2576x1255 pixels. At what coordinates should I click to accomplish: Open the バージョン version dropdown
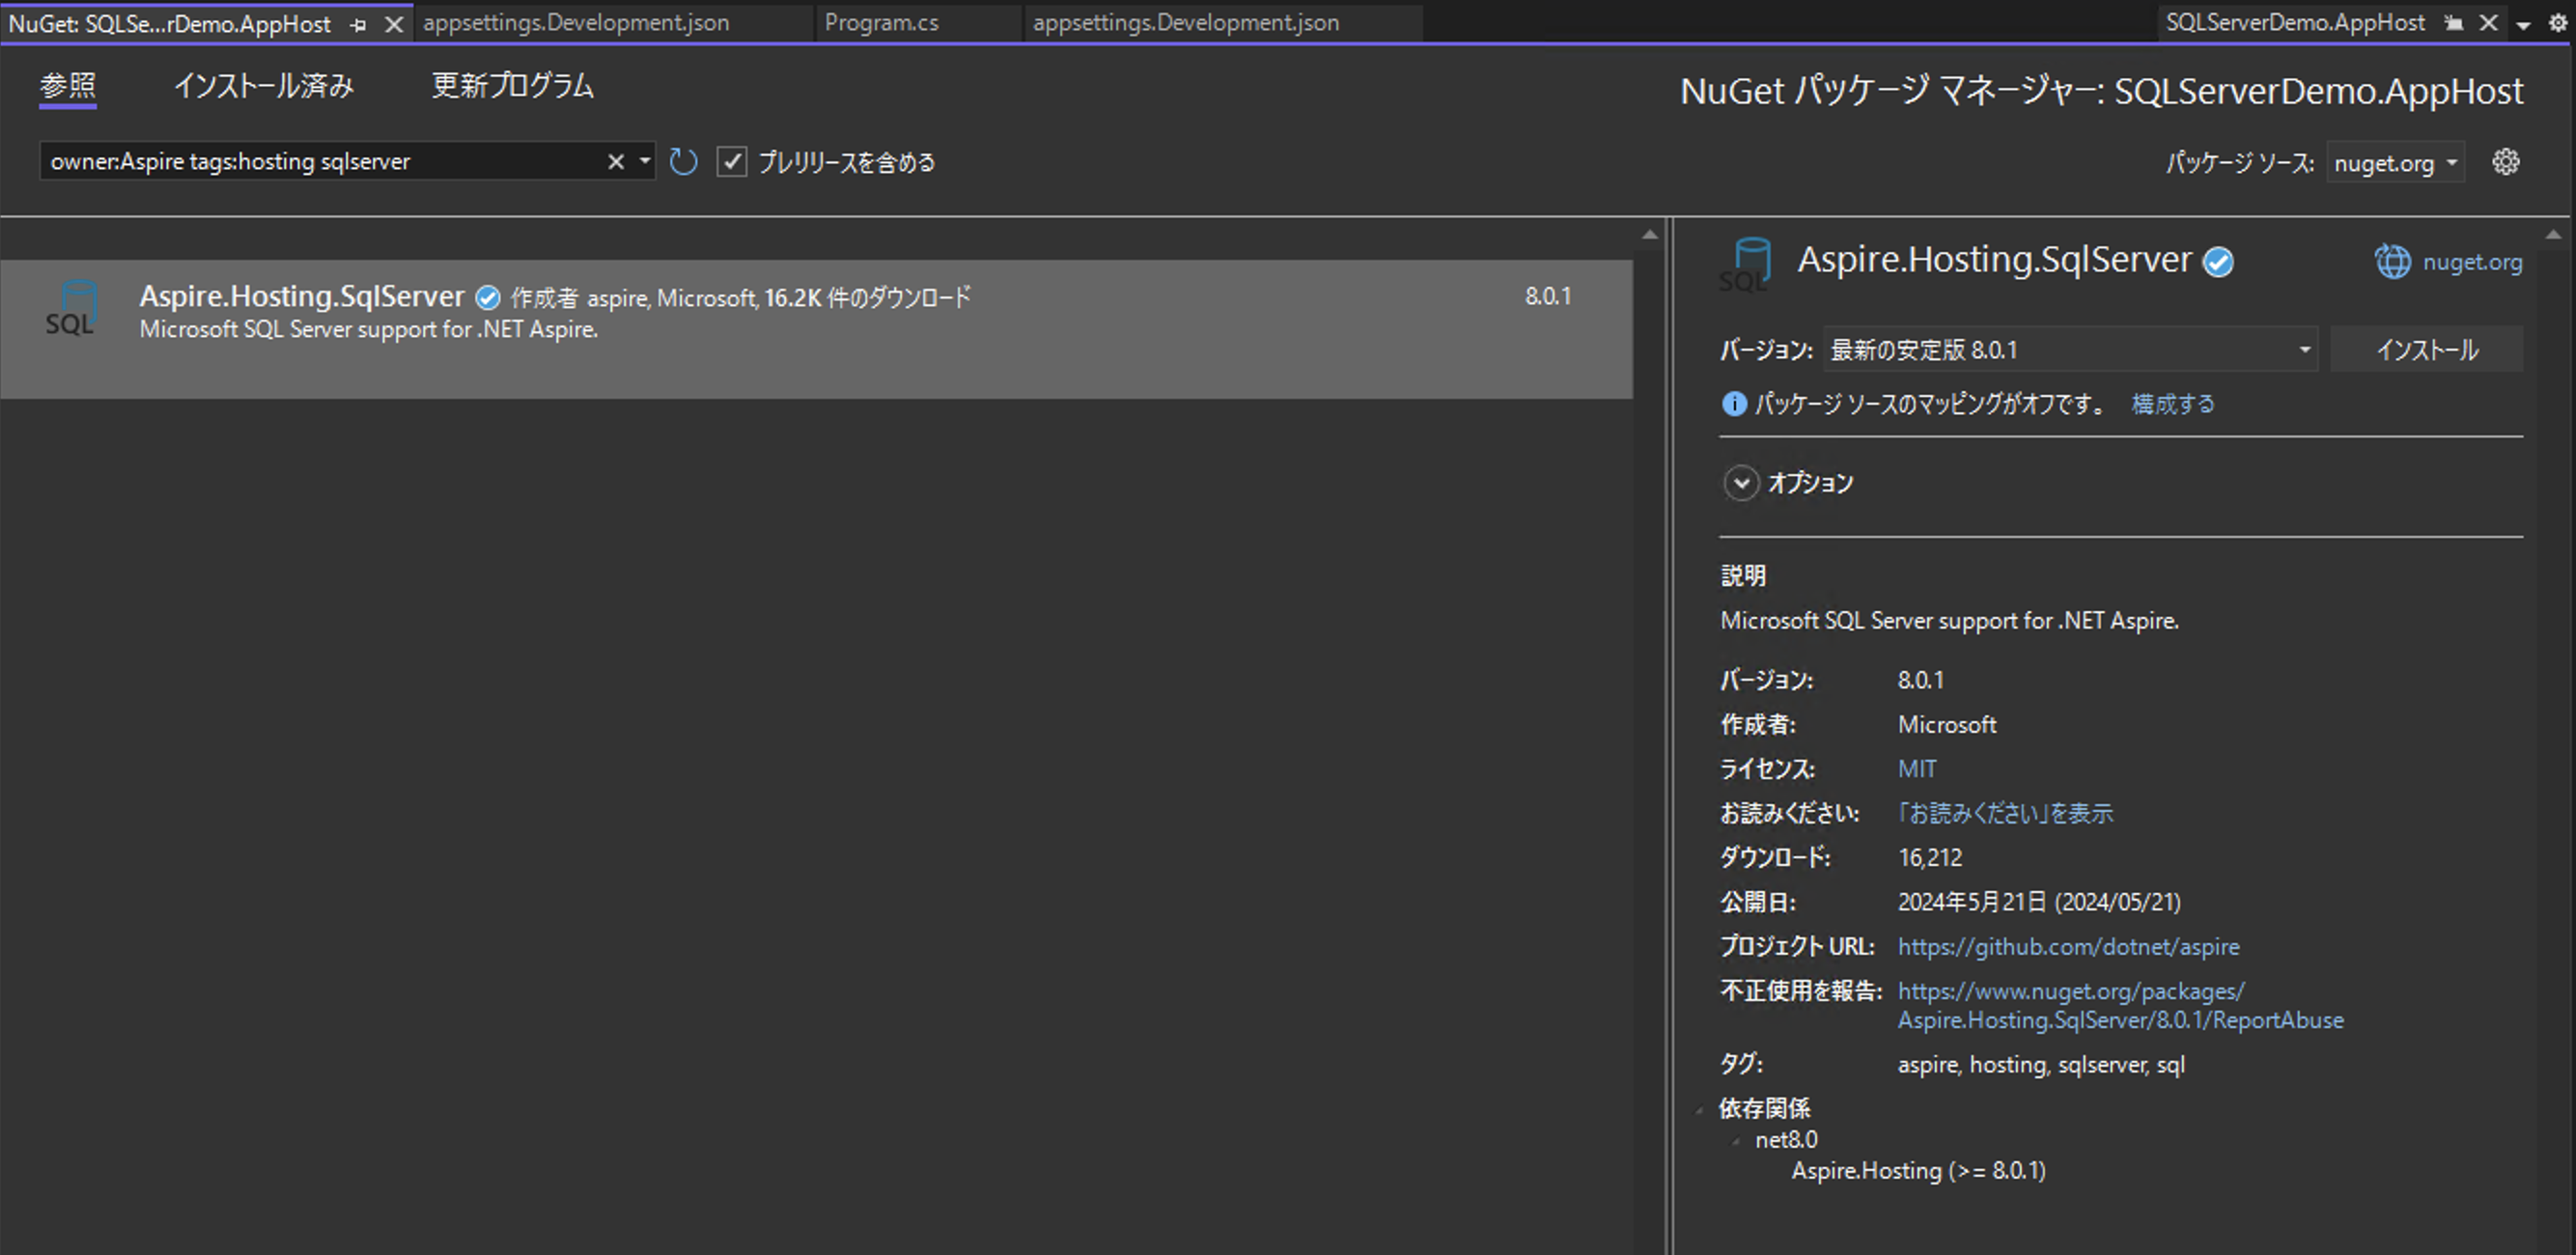(x=2302, y=349)
